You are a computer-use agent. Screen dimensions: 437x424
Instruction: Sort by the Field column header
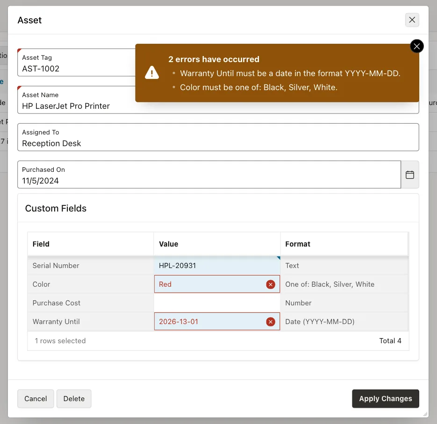pos(91,244)
